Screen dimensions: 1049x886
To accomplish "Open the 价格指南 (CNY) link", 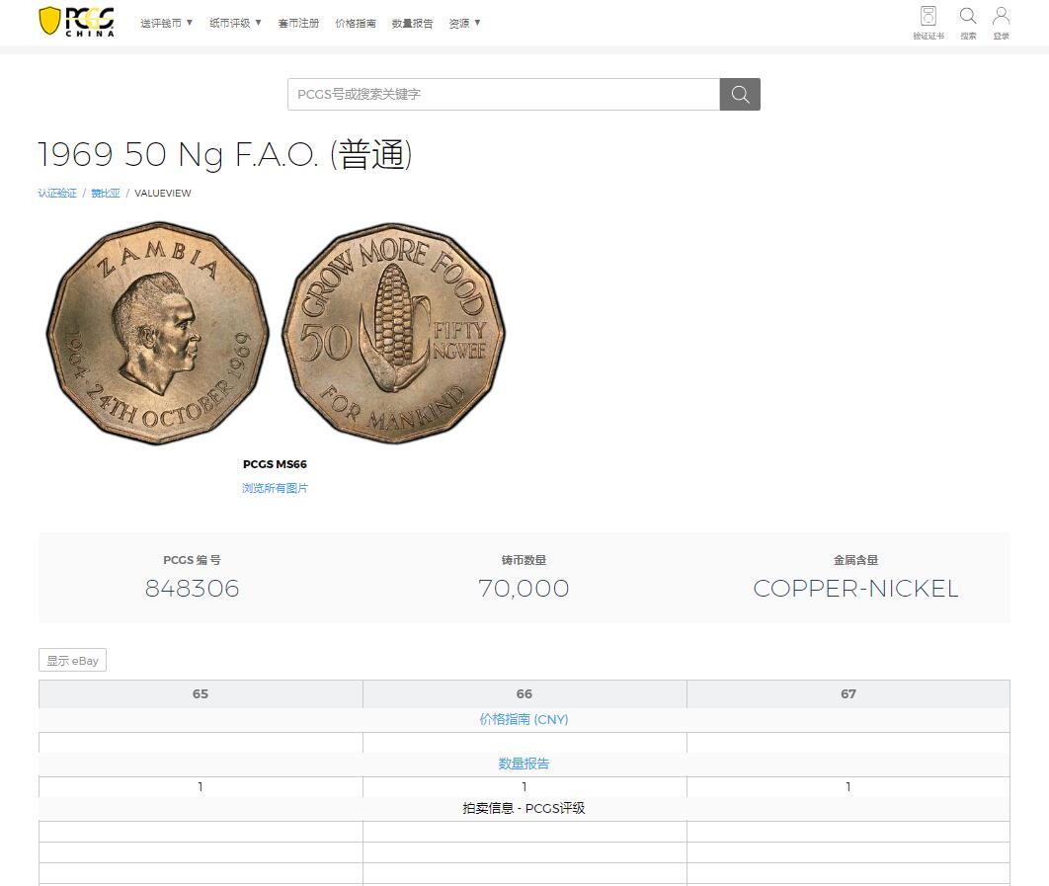I will [x=524, y=719].
